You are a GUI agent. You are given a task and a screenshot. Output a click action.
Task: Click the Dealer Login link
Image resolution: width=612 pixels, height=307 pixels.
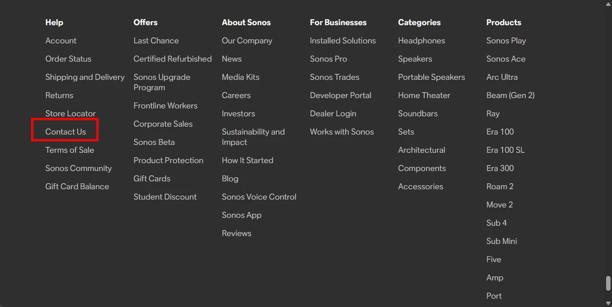point(333,113)
